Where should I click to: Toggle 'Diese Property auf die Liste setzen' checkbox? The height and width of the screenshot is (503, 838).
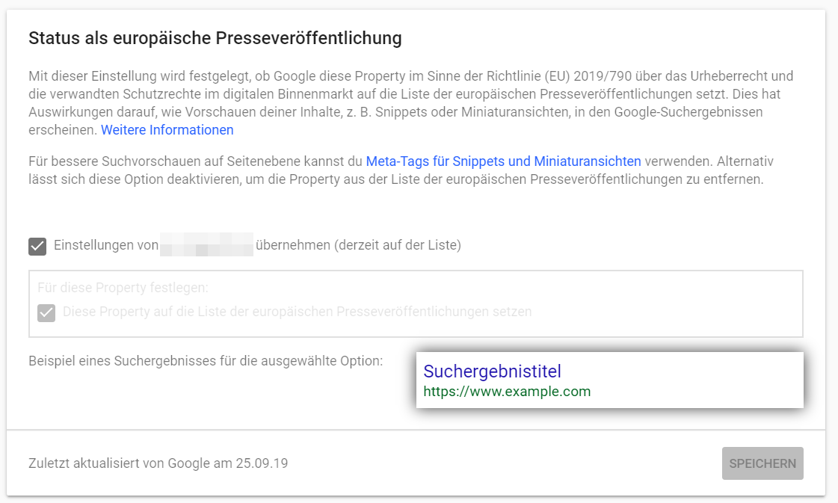coord(46,313)
